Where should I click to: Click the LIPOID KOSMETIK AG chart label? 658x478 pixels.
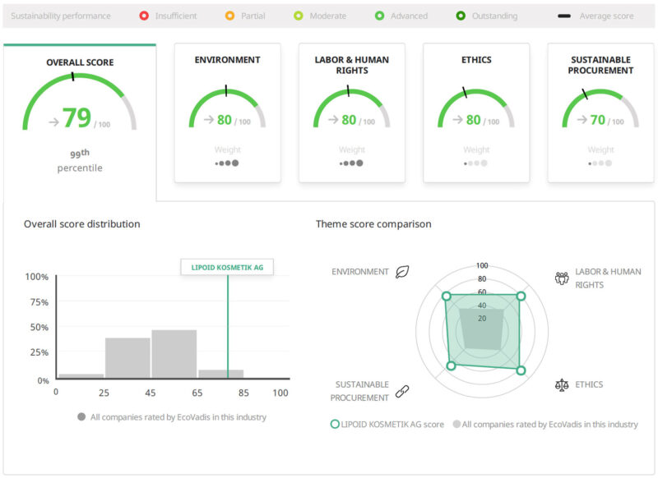[227, 267]
